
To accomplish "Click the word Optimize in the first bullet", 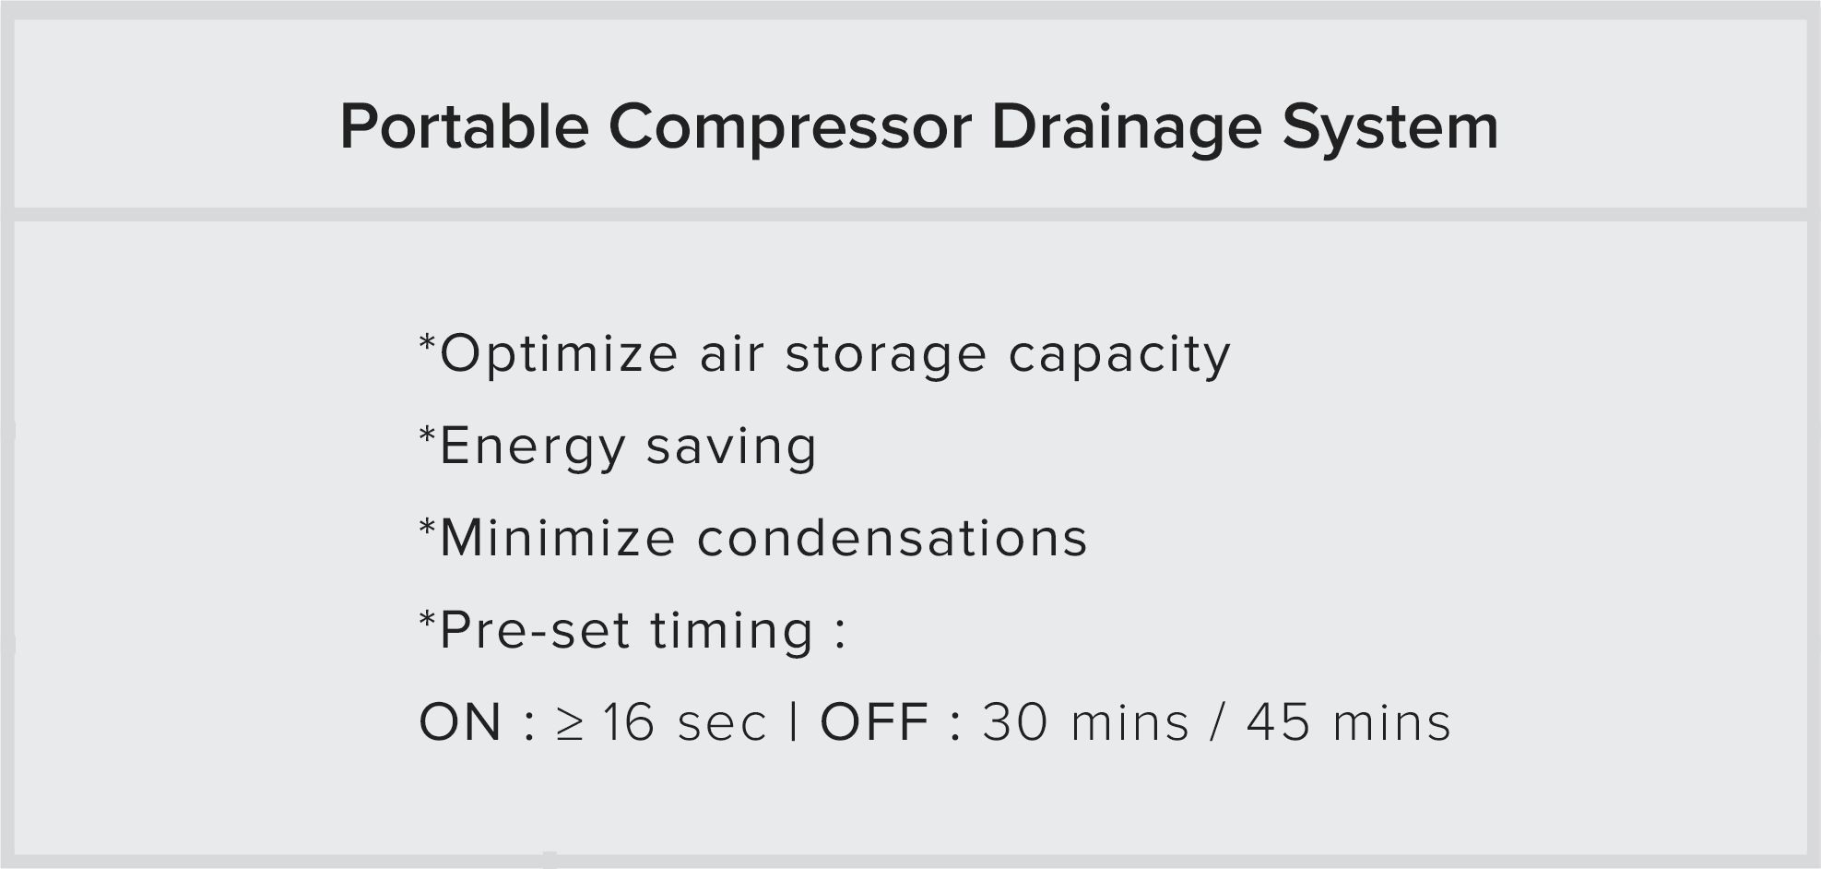I will tap(559, 354).
